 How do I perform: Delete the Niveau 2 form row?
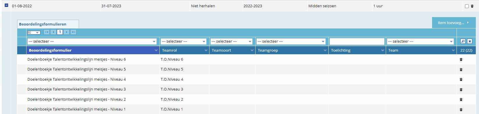click(x=461, y=99)
